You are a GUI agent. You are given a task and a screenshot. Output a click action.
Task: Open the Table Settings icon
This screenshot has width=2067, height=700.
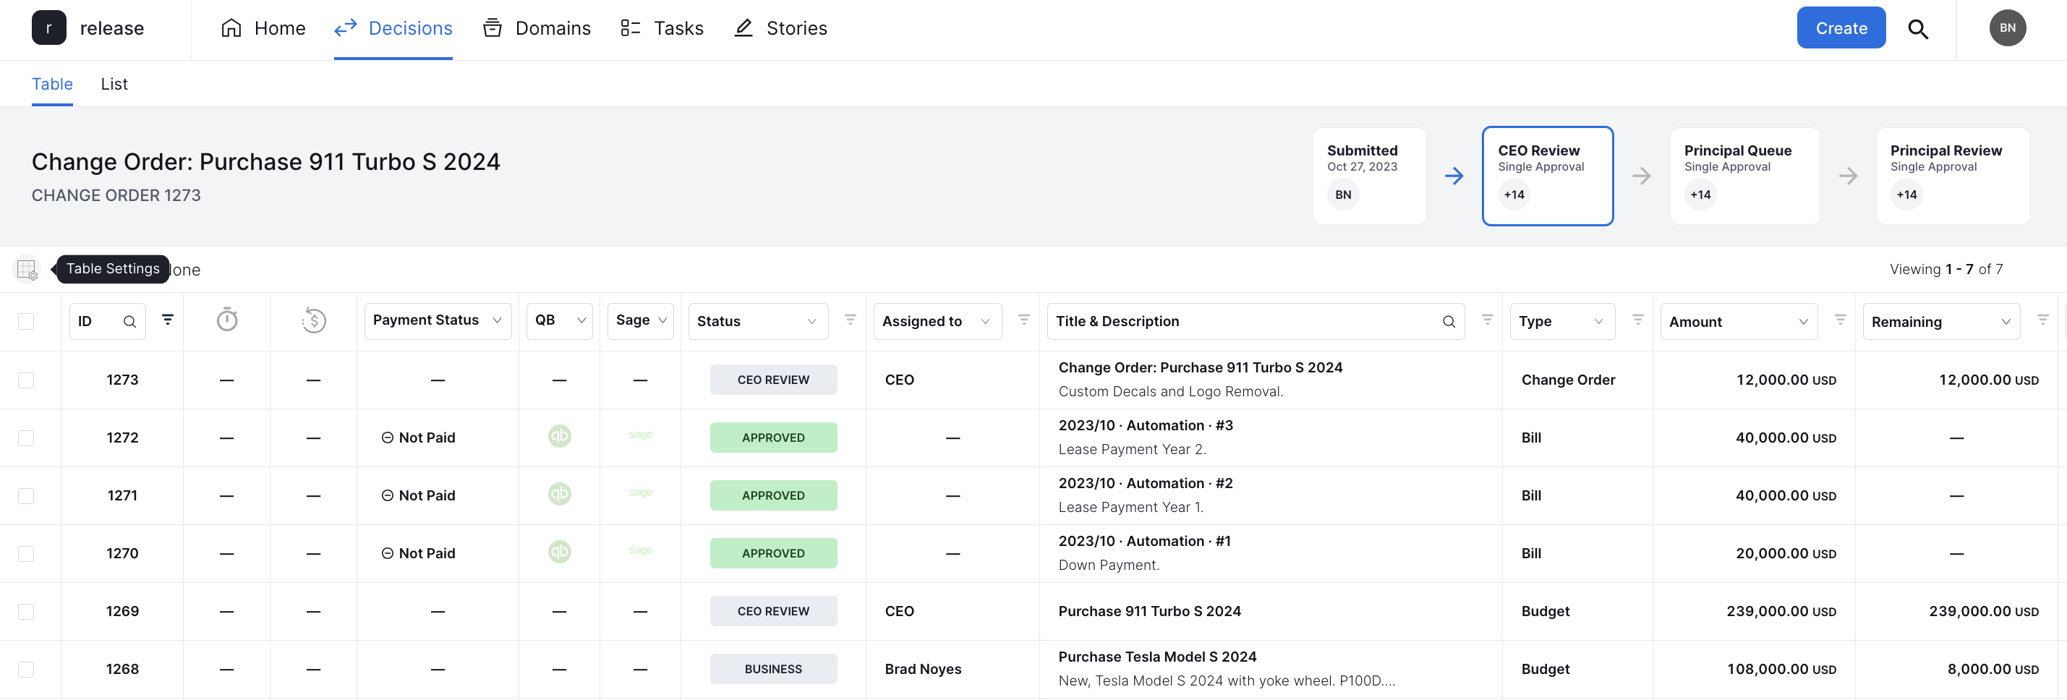(x=27, y=269)
